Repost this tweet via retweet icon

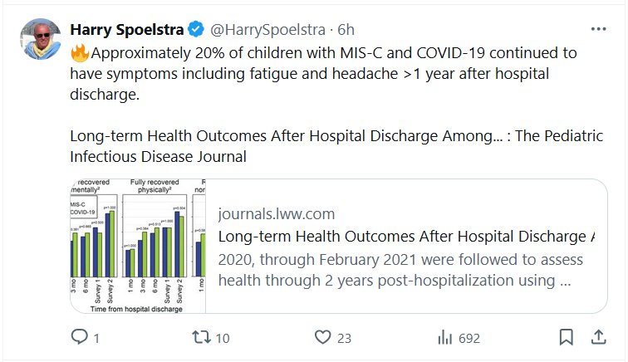(x=202, y=337)
